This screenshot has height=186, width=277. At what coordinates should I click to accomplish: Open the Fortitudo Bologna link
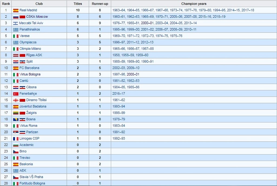[x=32, y=183]
